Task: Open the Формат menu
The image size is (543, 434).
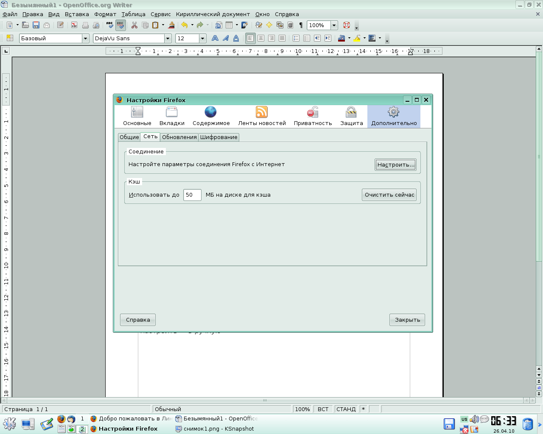Action: (105, 14)
